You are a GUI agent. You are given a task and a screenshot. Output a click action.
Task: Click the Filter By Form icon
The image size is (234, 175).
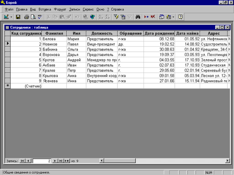tap(123, 17)
